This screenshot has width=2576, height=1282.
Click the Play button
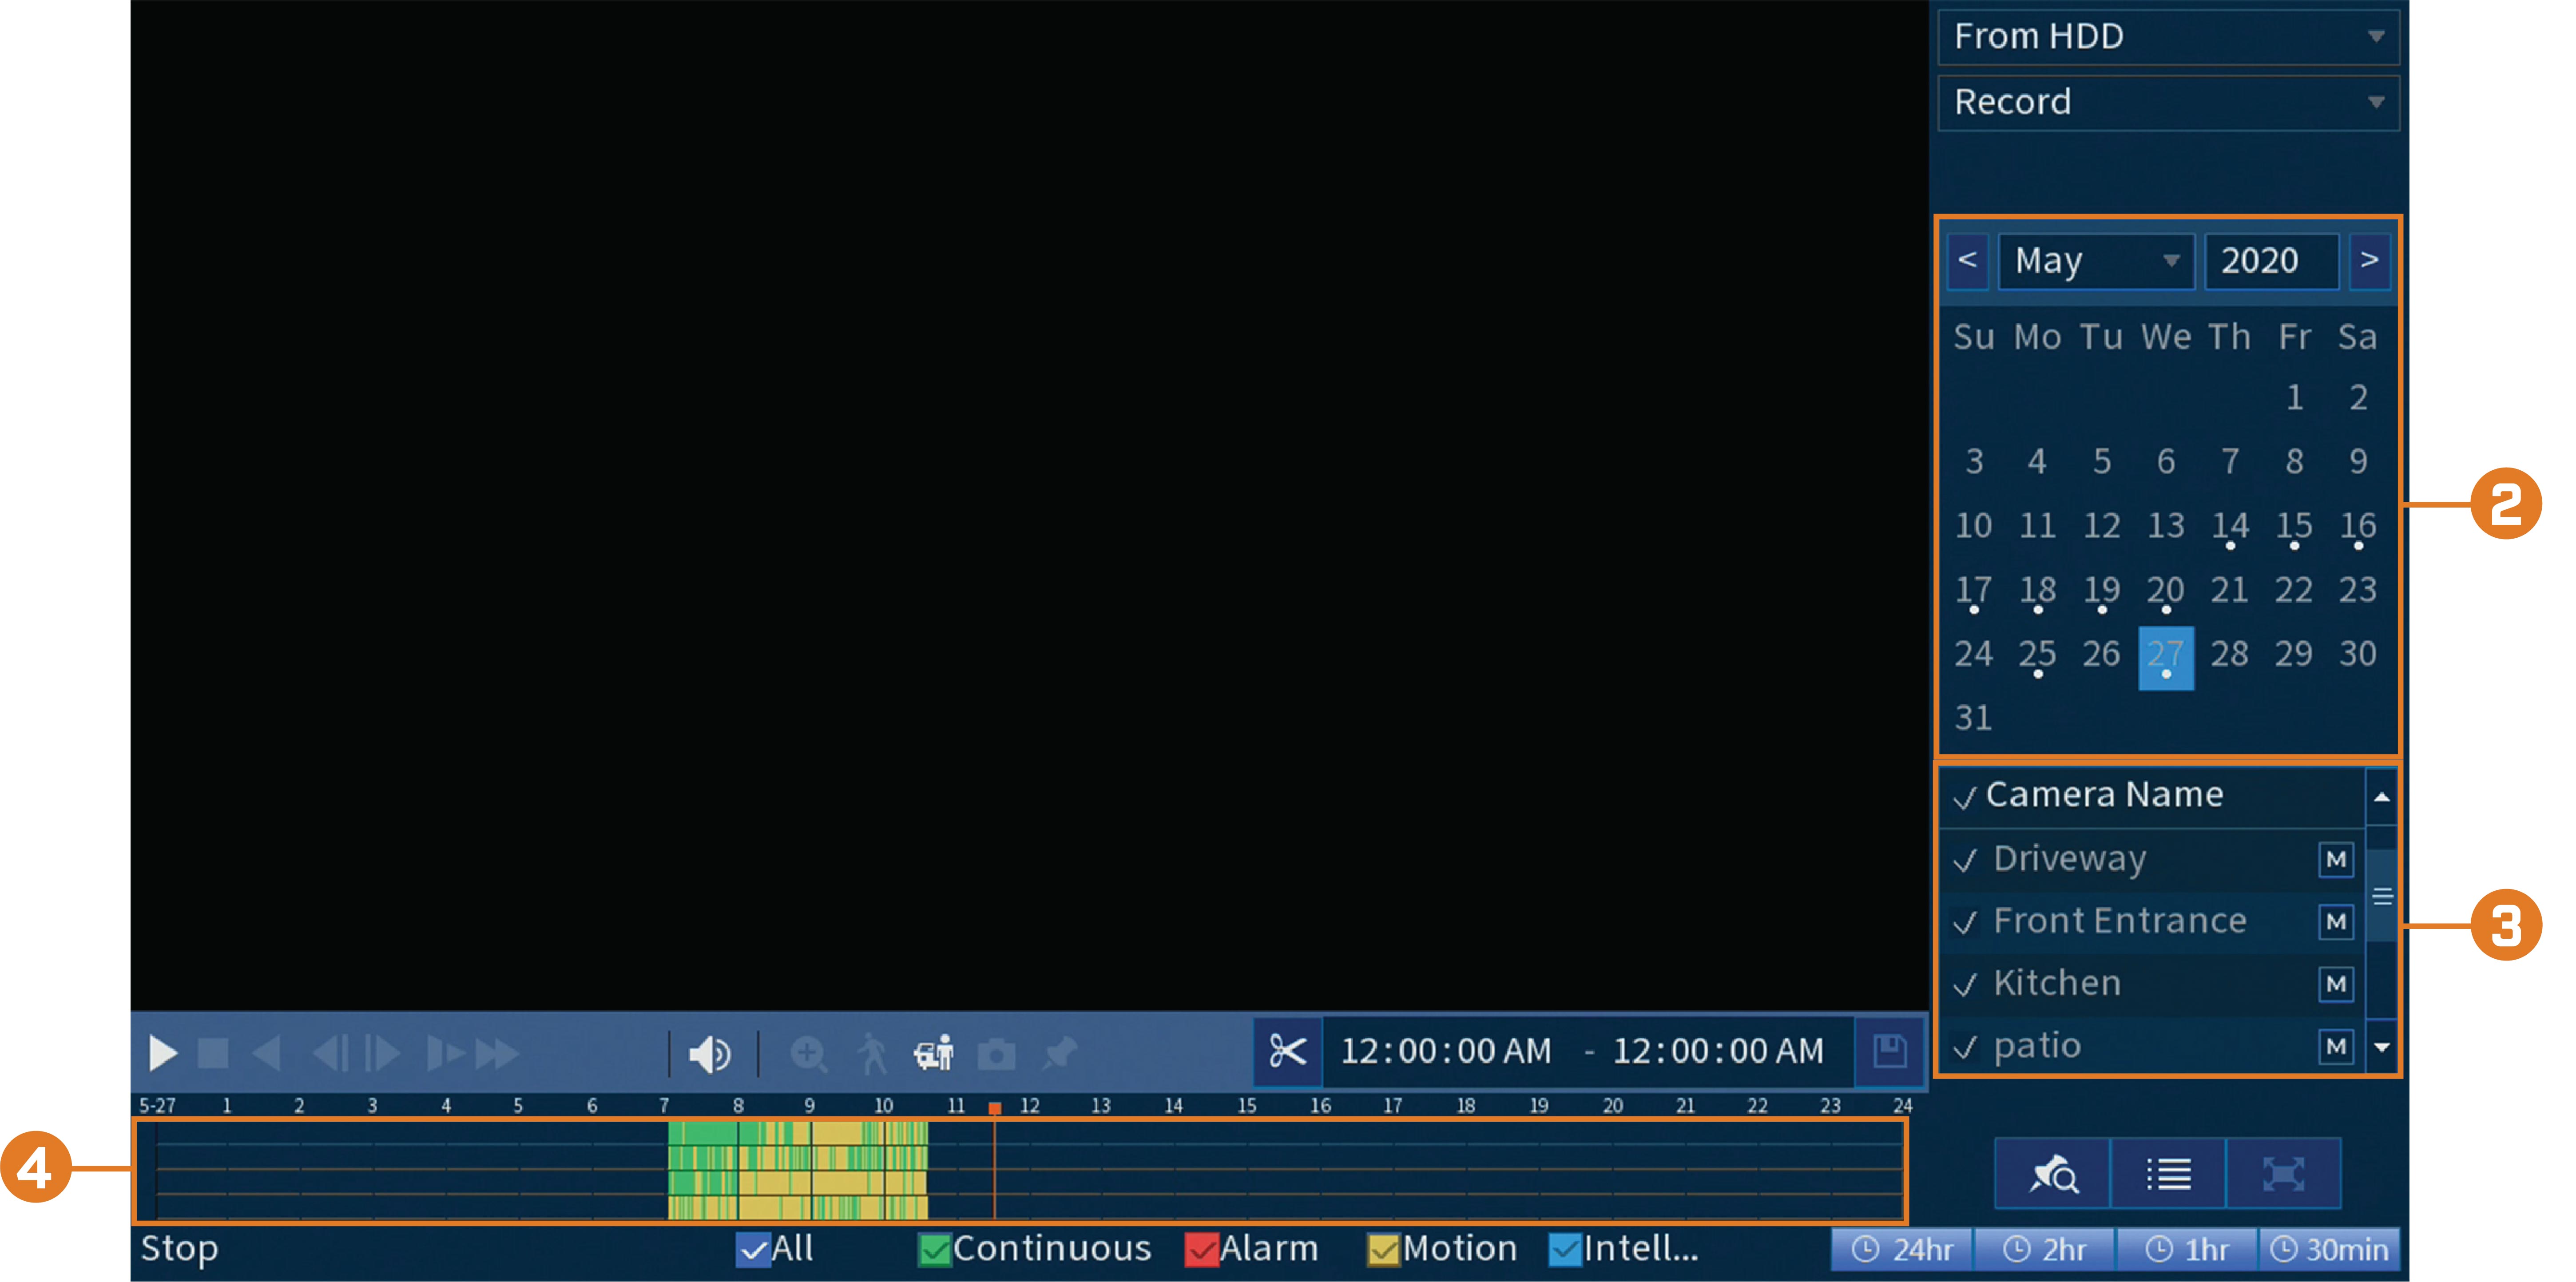click(163, 1053)
